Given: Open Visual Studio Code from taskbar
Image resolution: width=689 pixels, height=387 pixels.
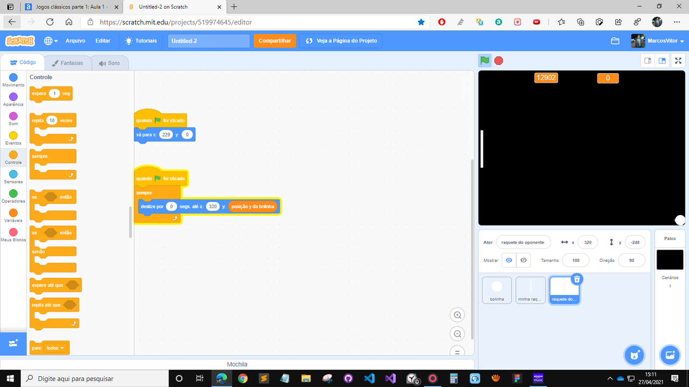Looking at the screenshot, I should tap(369, 378).
